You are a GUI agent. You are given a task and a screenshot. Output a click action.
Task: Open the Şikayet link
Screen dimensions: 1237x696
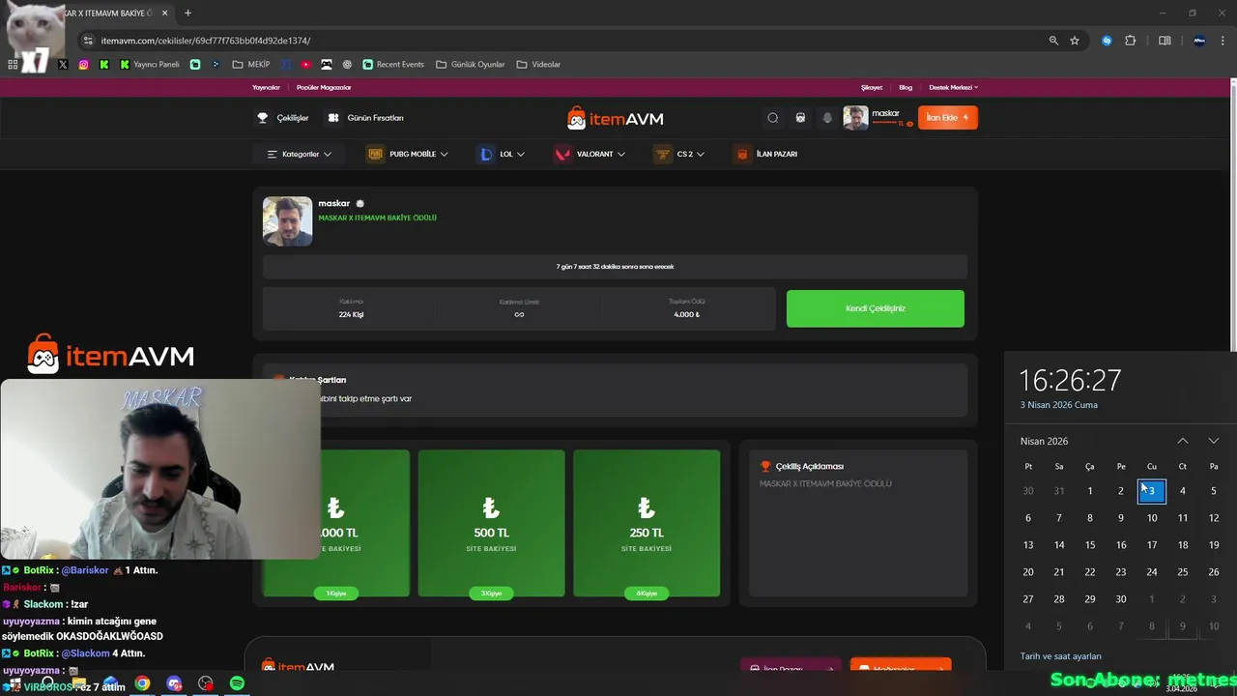pos(872,87)
